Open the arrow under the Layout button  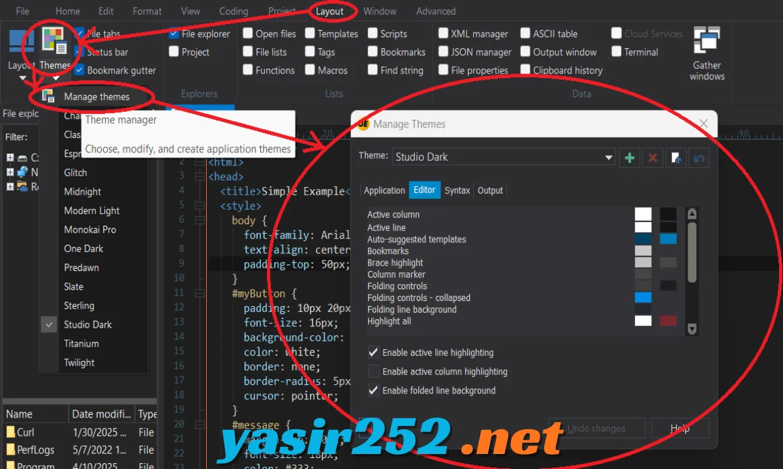click(22, 79)
